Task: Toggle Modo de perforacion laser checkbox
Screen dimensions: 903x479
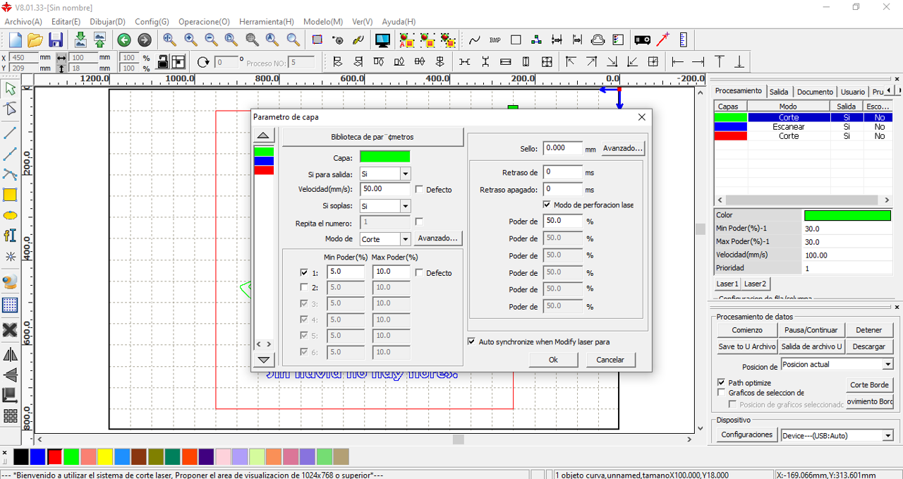Action: 547,205
